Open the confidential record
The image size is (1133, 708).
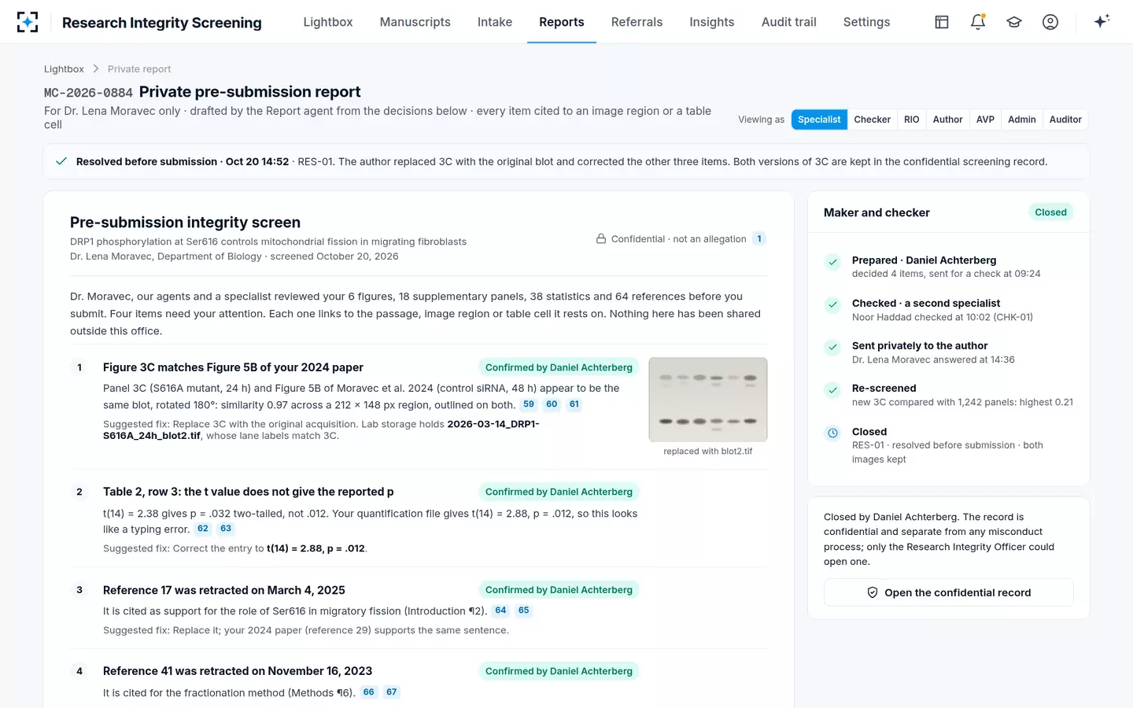coord(949,592)
